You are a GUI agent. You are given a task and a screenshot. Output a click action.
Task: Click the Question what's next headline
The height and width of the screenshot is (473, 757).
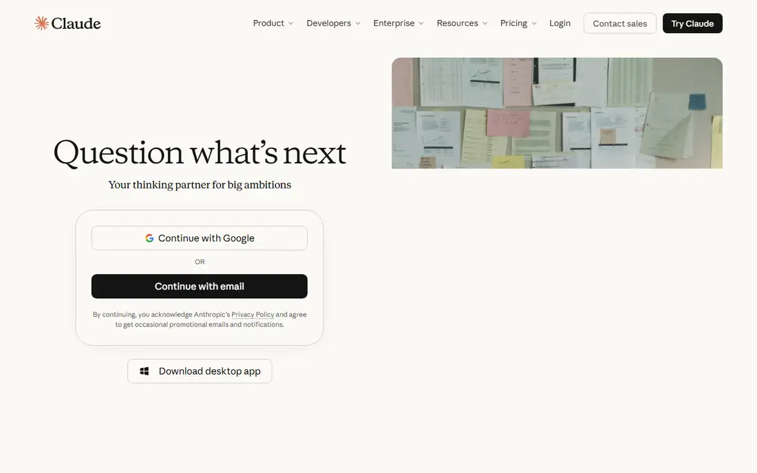200,153
